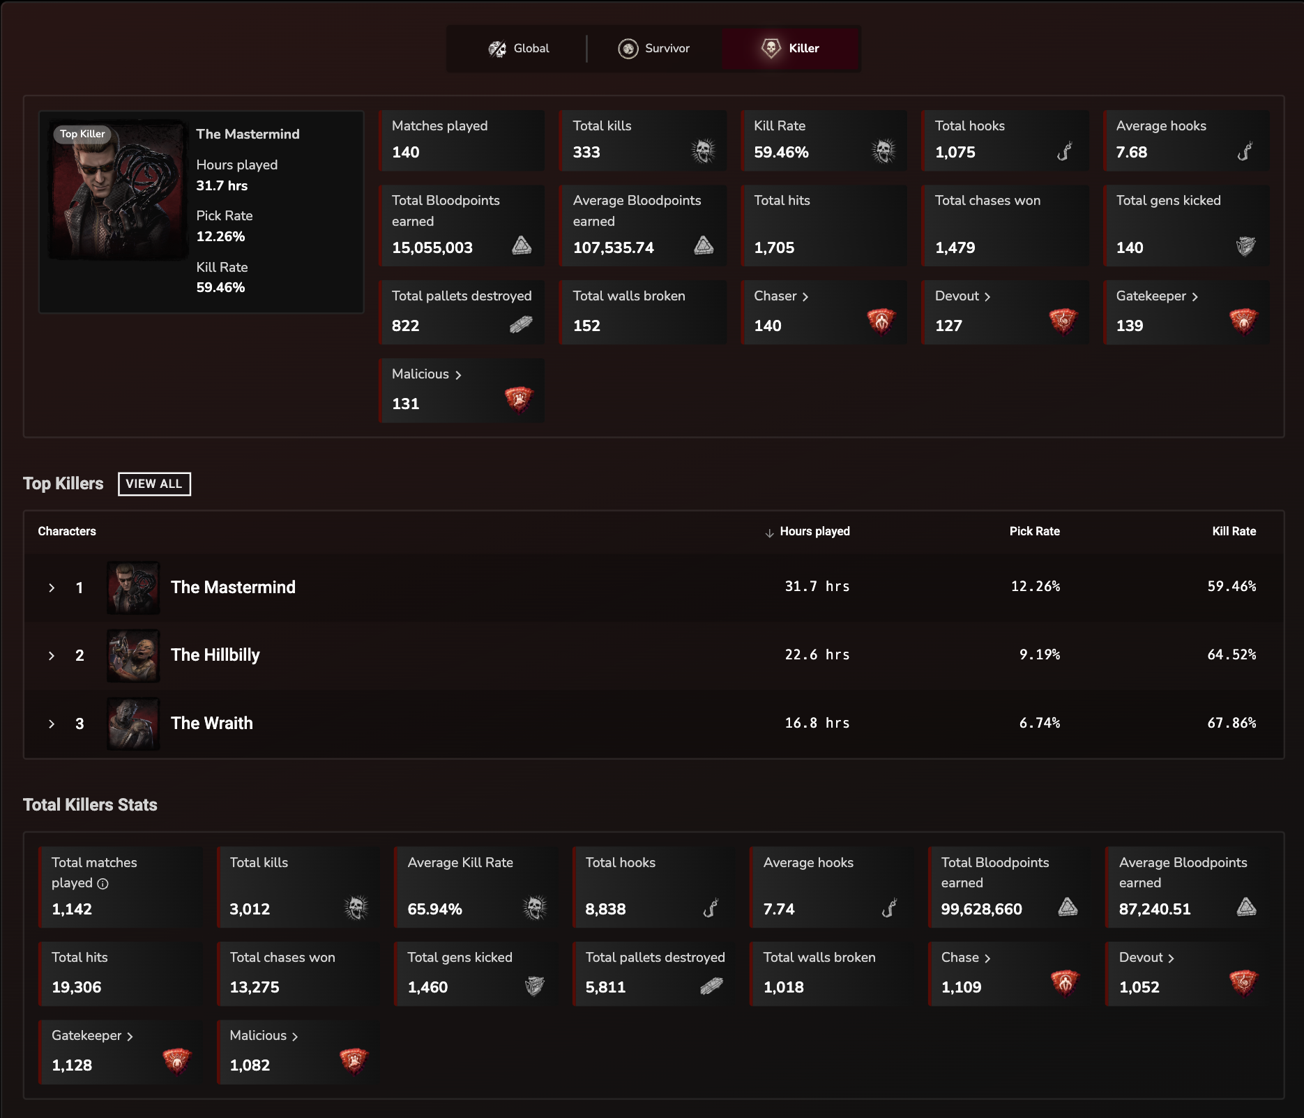Open Gatekeeper emblem details for The Mastermind
Image resolution: width=1304 pixels, height=1118 pixels.
point(1157,296)
